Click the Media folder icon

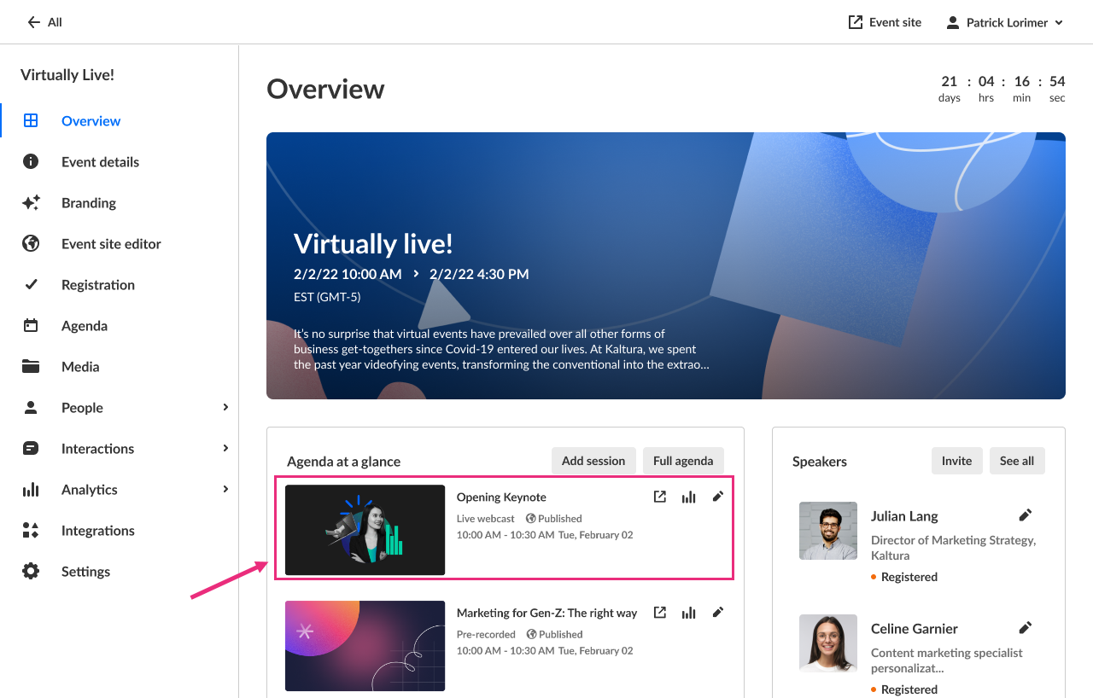pos(31,366)
